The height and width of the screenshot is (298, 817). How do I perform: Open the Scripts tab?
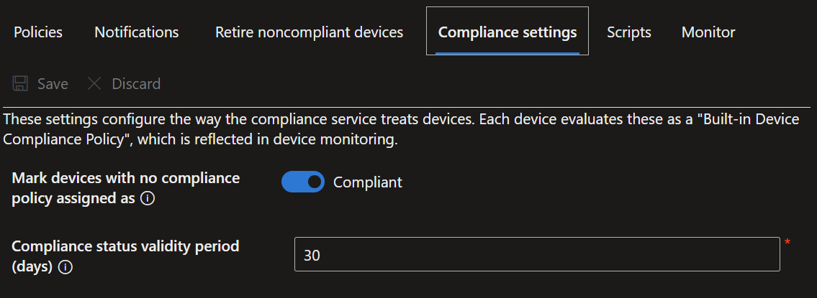pyautogui.click(x=629, y=32)
